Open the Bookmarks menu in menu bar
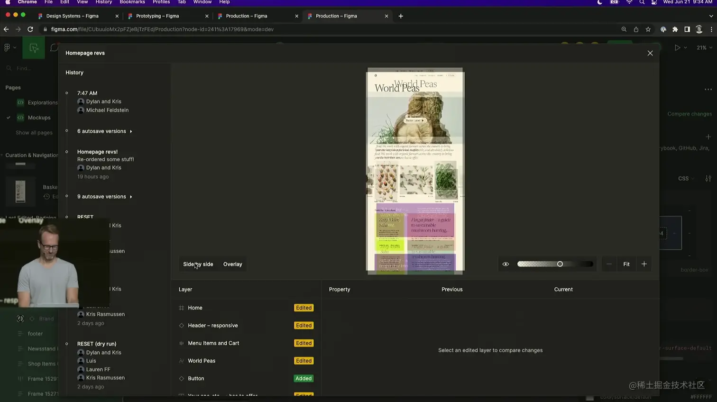 pyautogui.click(x=132, y=2)
